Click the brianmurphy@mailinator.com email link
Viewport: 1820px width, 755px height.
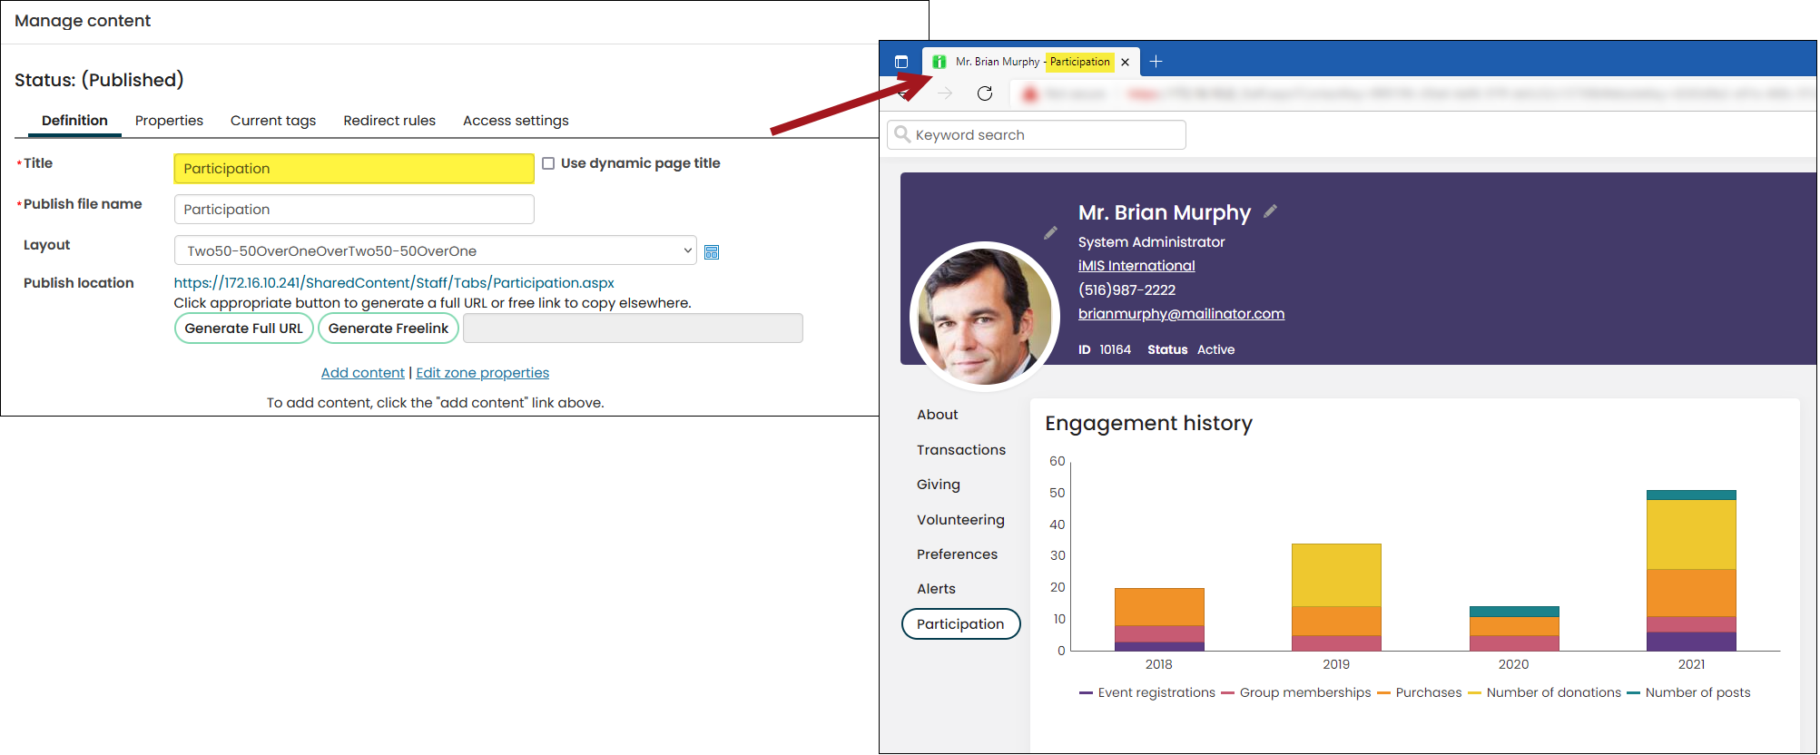[x=1181, y=314]
